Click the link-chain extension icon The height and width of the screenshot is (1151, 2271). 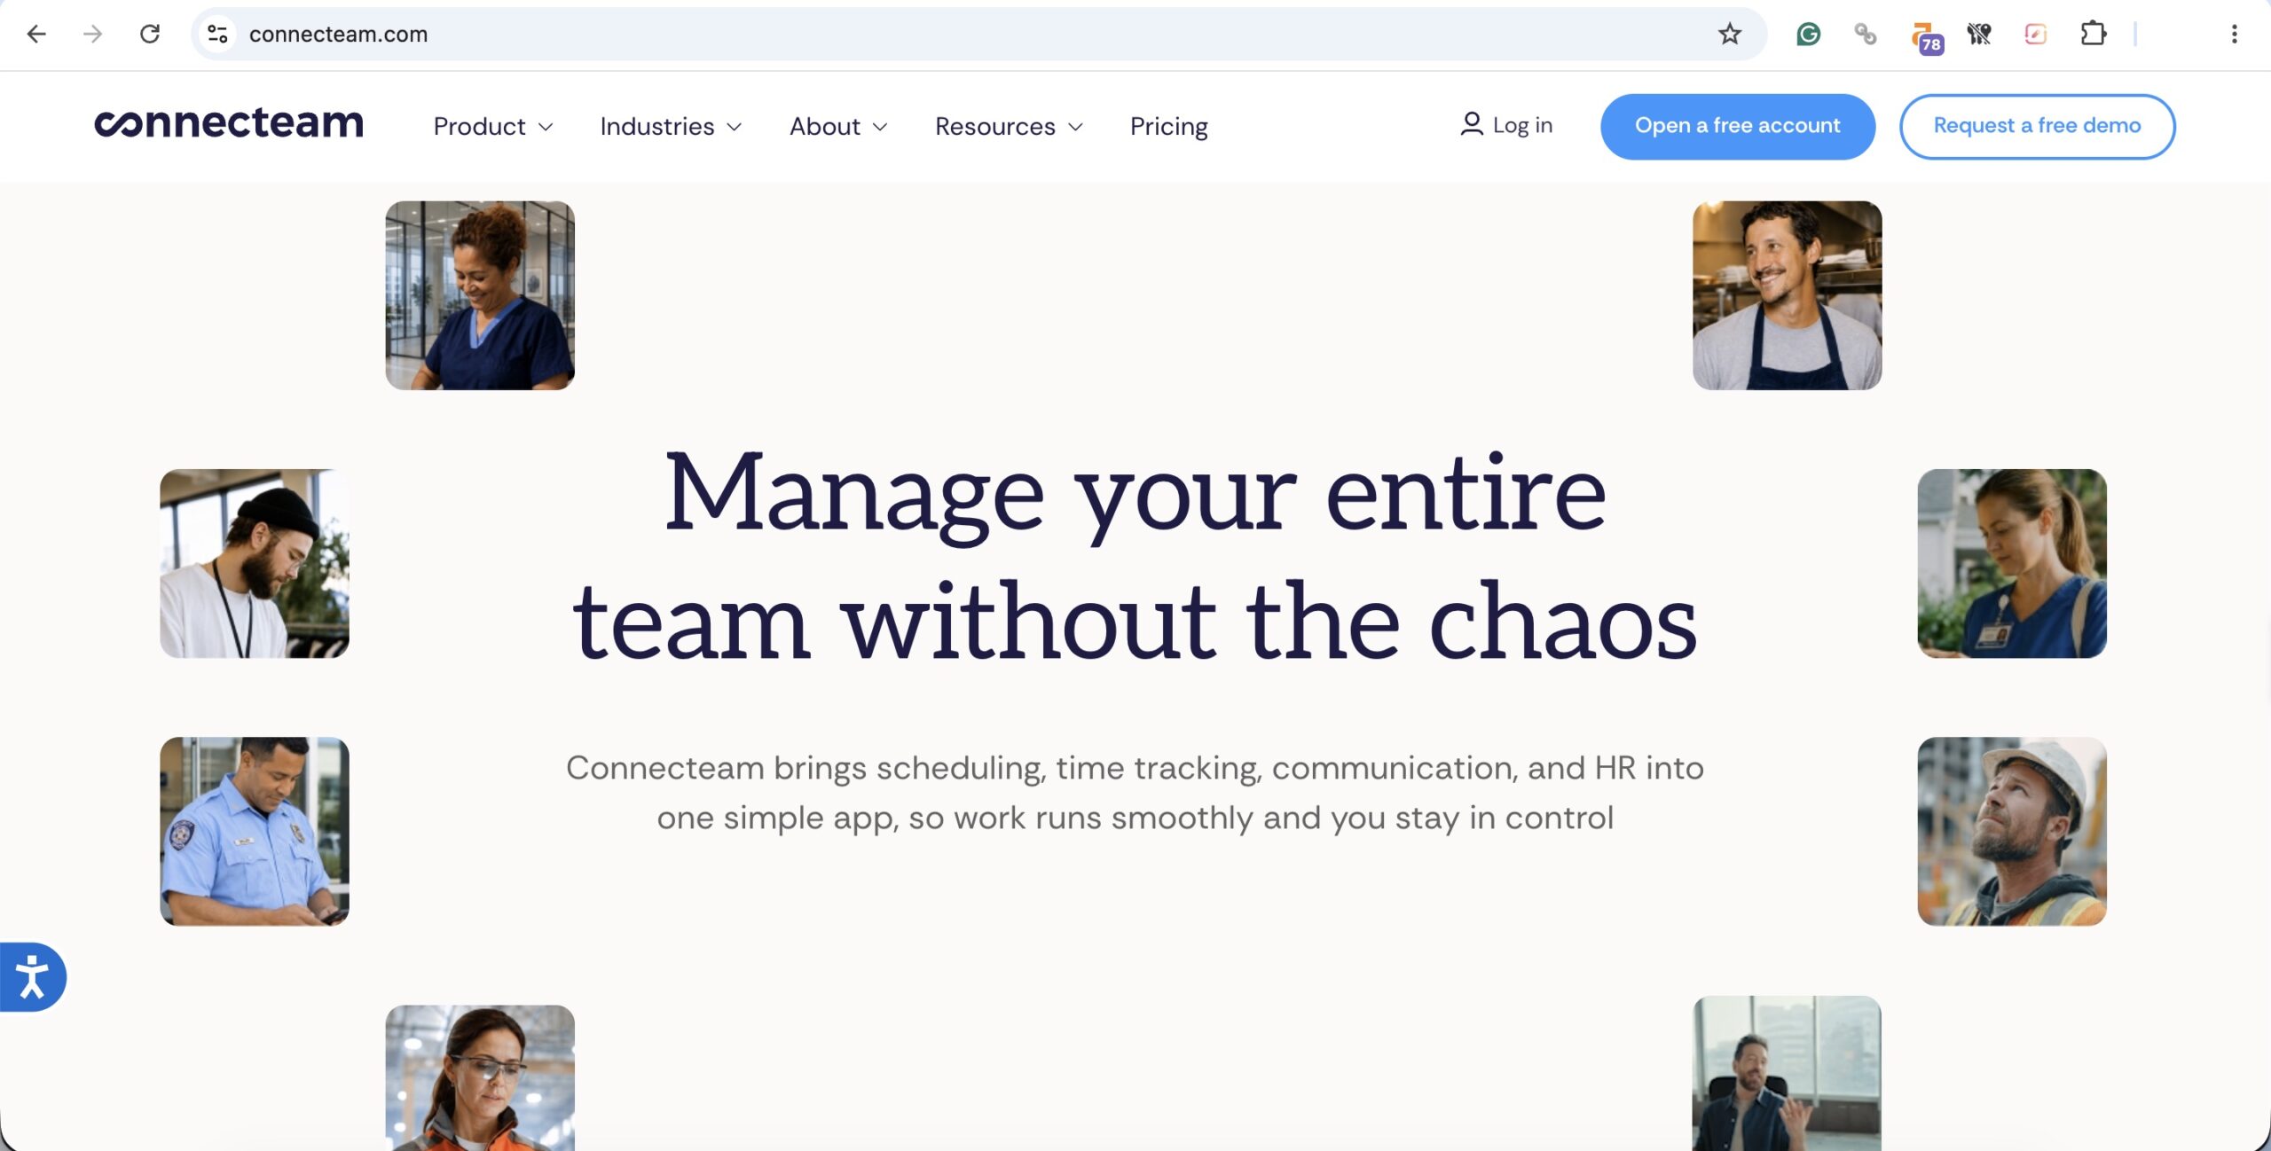[1865, 34]
